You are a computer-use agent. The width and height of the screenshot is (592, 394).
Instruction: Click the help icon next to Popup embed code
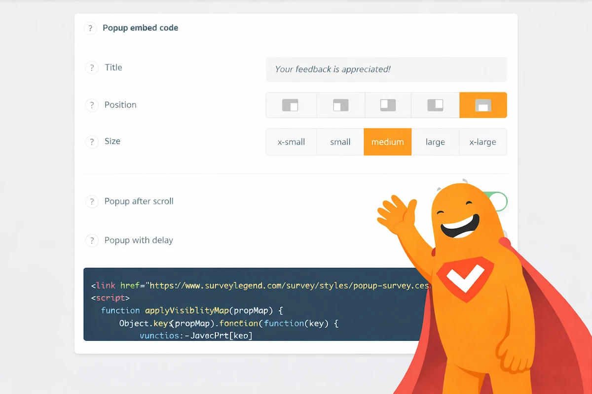coord(90,28)
